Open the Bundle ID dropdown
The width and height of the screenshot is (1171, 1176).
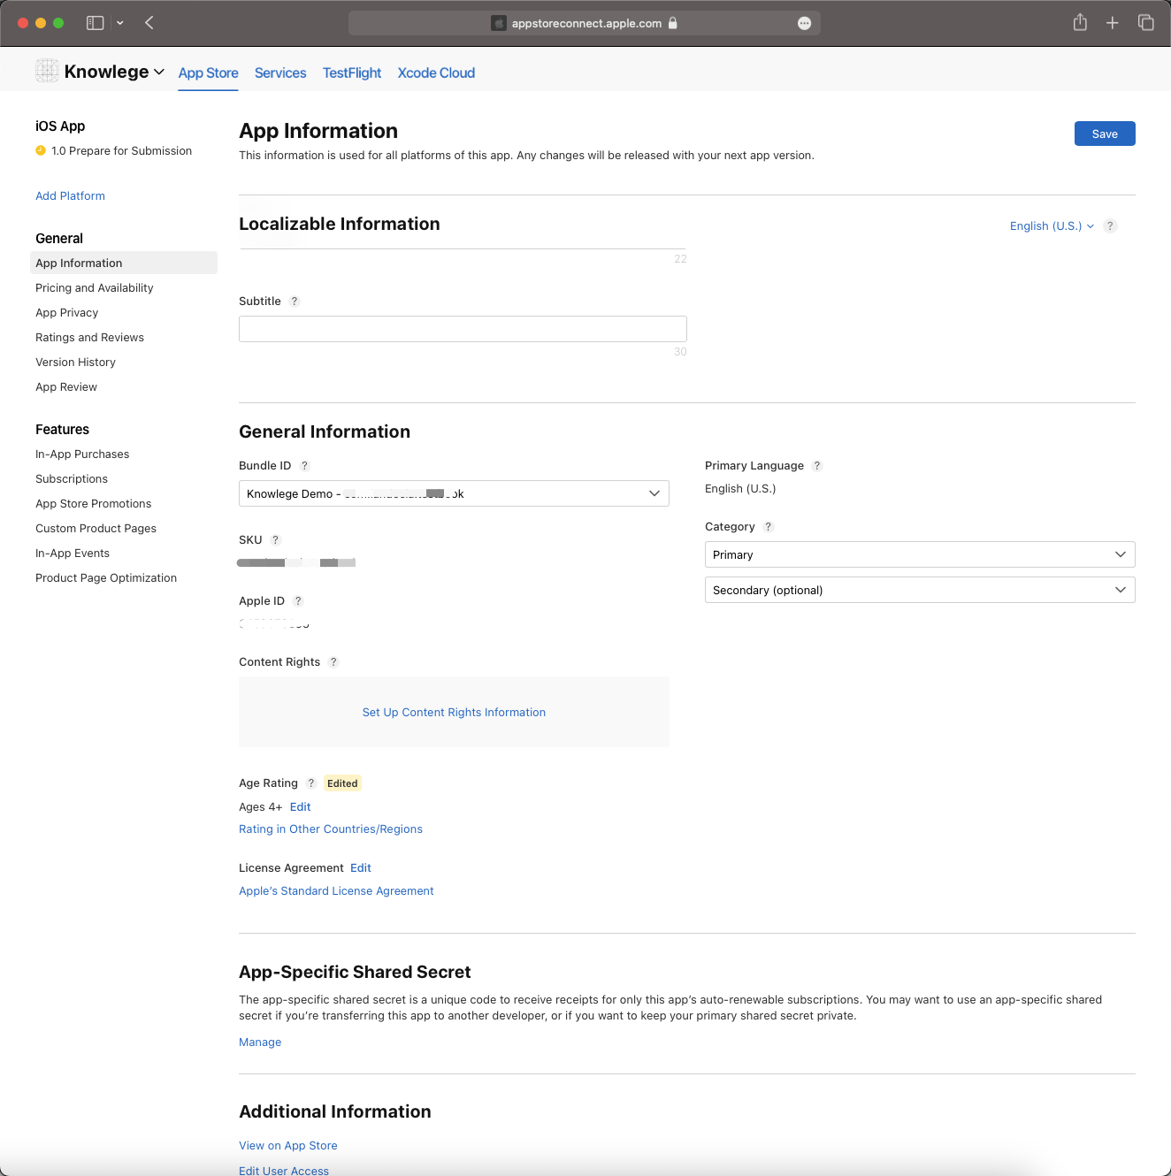click(454, 493)
